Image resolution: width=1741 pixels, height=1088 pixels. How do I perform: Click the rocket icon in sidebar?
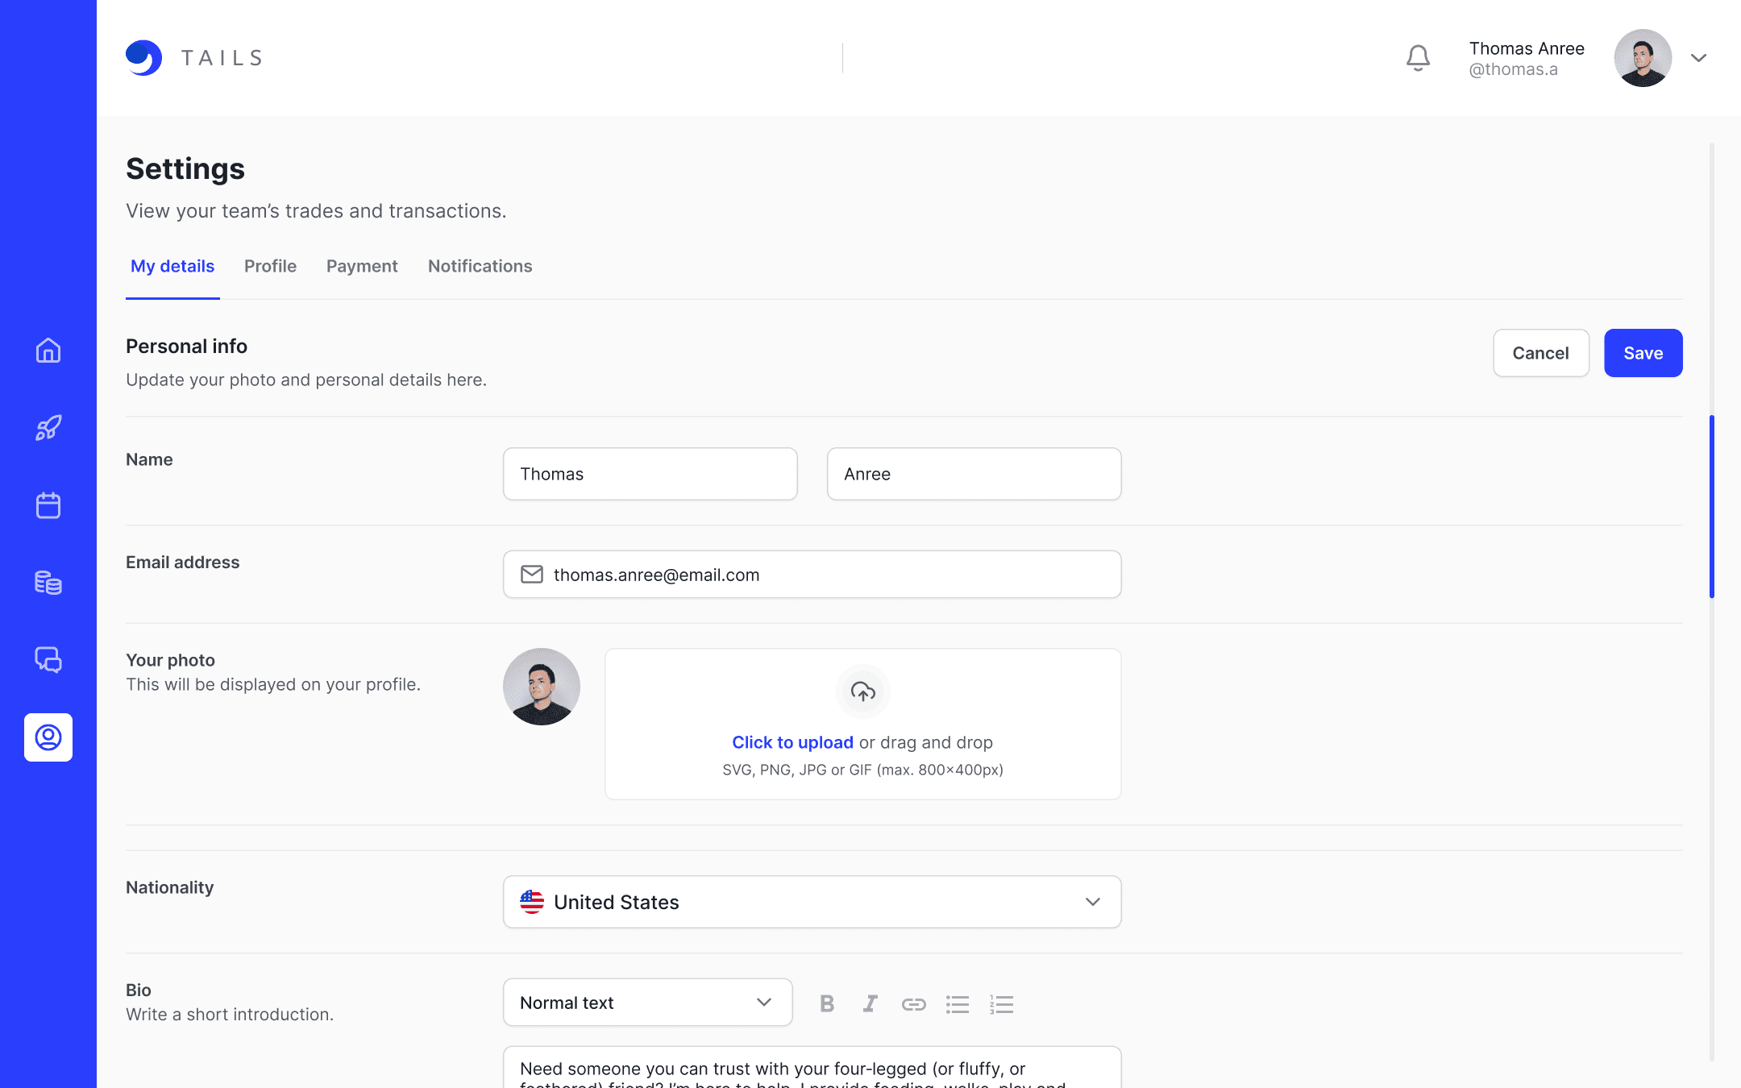pos(48,428)
